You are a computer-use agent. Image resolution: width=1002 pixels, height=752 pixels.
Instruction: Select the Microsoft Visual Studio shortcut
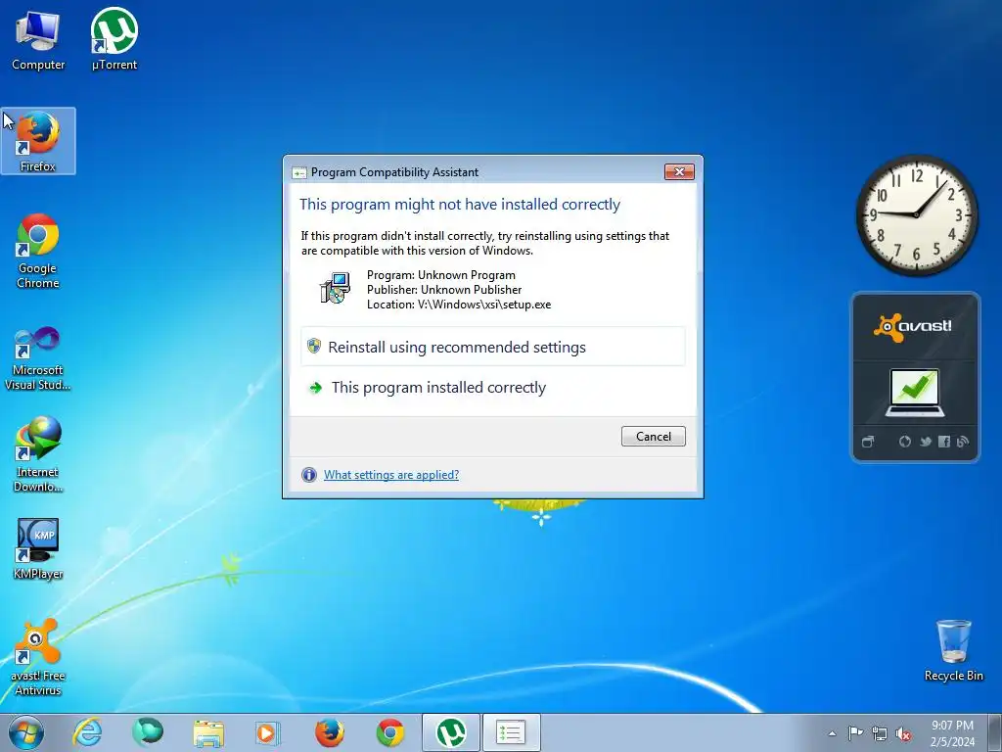[x=38, y=358]
